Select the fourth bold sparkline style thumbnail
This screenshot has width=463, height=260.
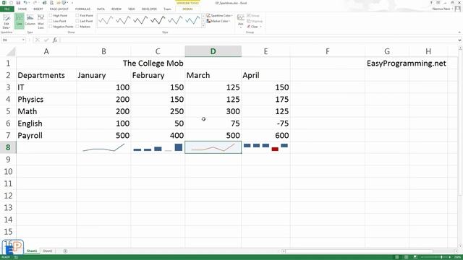click(158, 20)
